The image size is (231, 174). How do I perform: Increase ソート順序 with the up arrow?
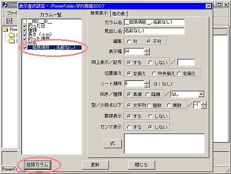click(147, 82)
